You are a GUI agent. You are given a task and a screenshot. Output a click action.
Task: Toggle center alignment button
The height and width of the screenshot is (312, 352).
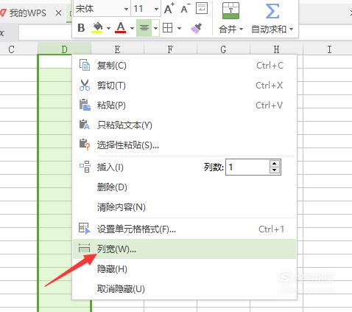tap(144, 28)
